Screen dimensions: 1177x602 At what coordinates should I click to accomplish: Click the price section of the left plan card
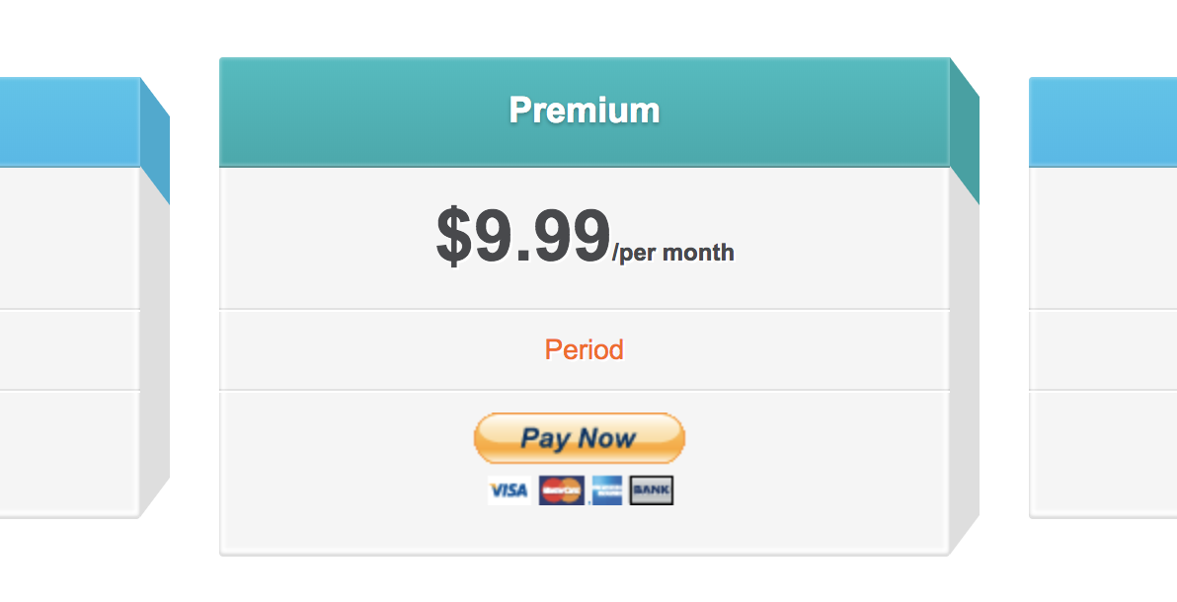[x=69, y=237]
